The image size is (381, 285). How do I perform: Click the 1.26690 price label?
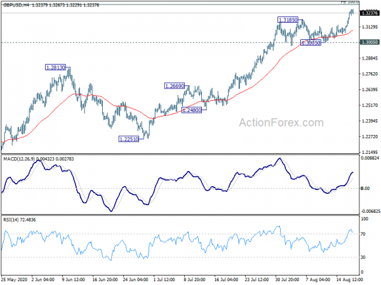pyautogui.click(x=175, y=85)
